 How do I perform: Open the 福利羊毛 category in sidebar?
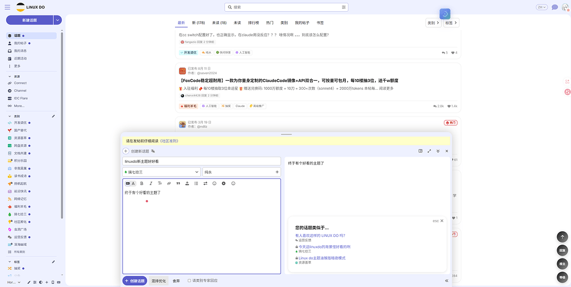point(21,206)
